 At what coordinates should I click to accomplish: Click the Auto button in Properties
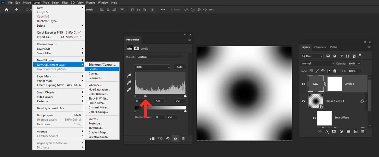(x=180, y=67)
